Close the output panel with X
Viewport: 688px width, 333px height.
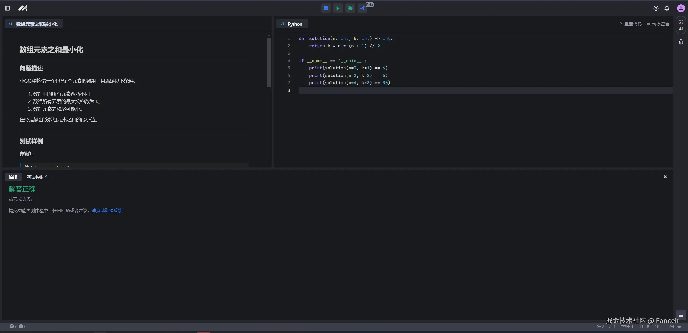click(665, 177)
